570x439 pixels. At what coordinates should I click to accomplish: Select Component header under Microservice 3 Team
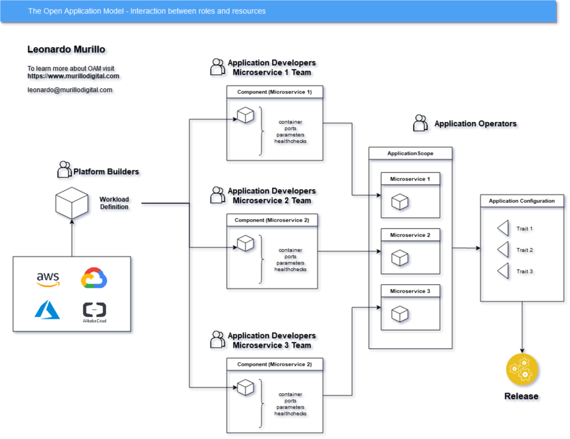[275, 364]
